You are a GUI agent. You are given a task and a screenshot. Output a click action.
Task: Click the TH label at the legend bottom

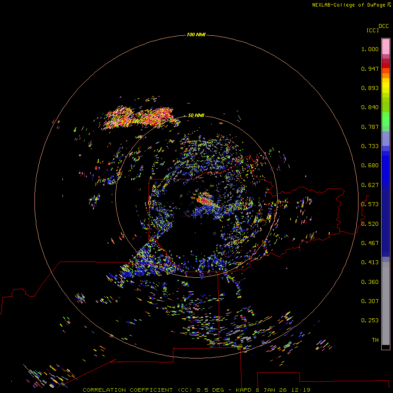pyautogui.click(x=375, y=340)
